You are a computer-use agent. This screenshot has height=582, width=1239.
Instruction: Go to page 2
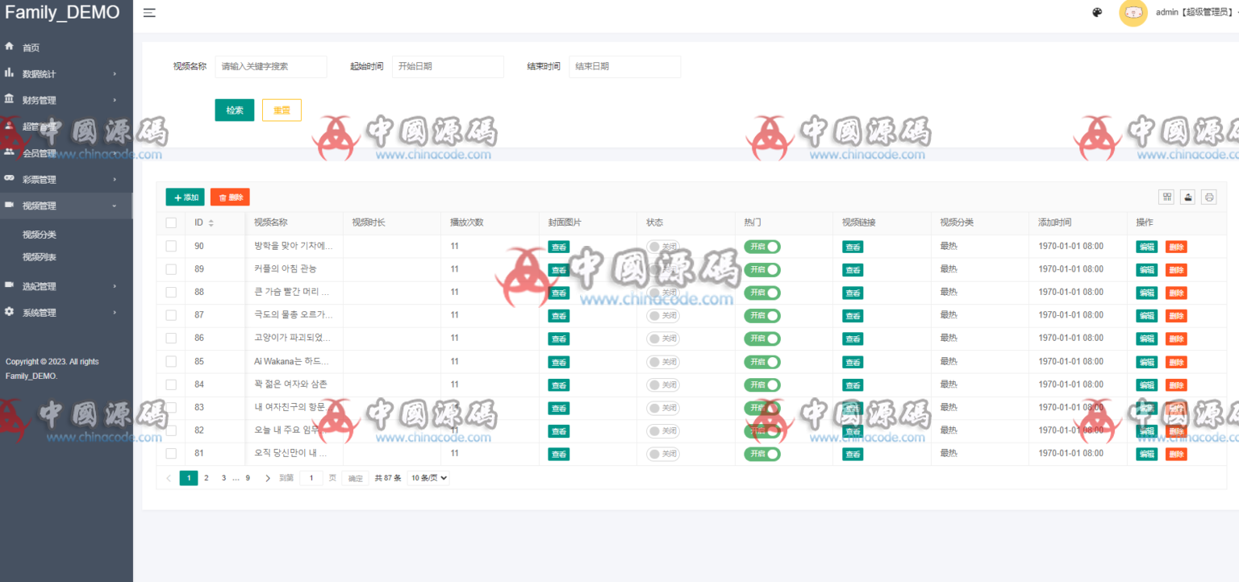tap(206, 478)
